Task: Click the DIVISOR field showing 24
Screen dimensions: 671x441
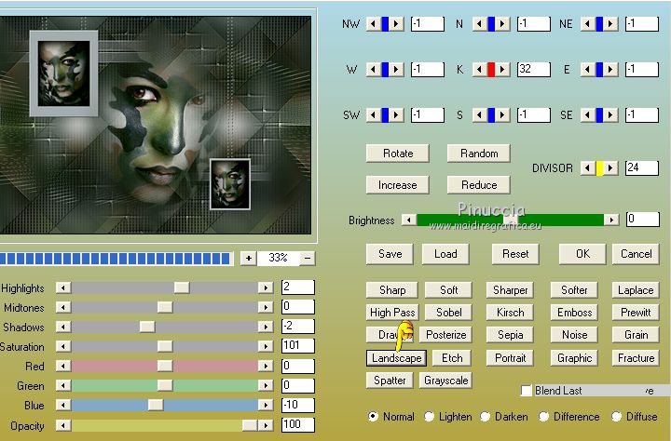Action: click(x=642, y=168)
